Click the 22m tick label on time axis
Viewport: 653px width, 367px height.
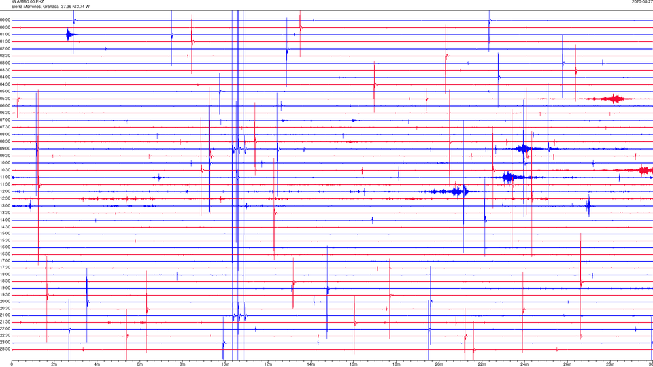pyautogui.click(x=482, y=364)
